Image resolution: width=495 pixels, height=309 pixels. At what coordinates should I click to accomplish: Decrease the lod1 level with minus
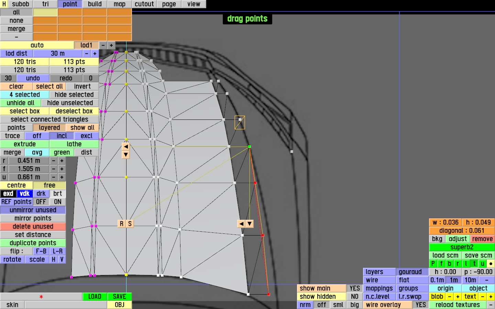[x=103, y=45]
